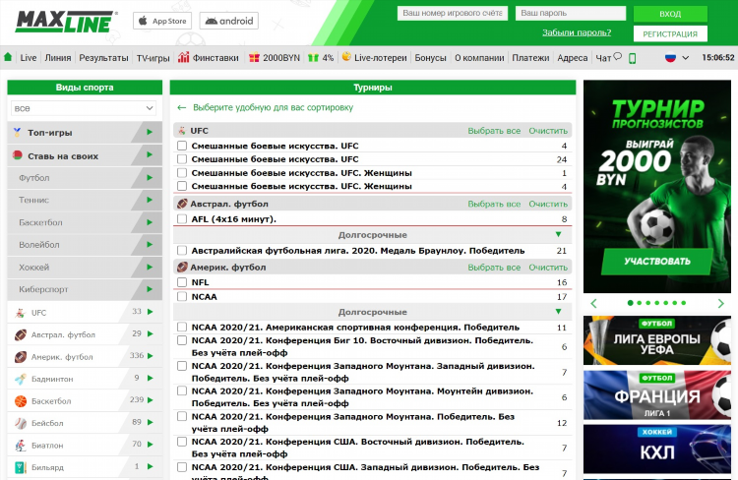Click the chart icon beside Финставки

point(184,57)
